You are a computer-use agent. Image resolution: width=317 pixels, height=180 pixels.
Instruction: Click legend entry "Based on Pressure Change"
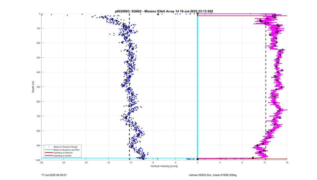coord(66,147)
